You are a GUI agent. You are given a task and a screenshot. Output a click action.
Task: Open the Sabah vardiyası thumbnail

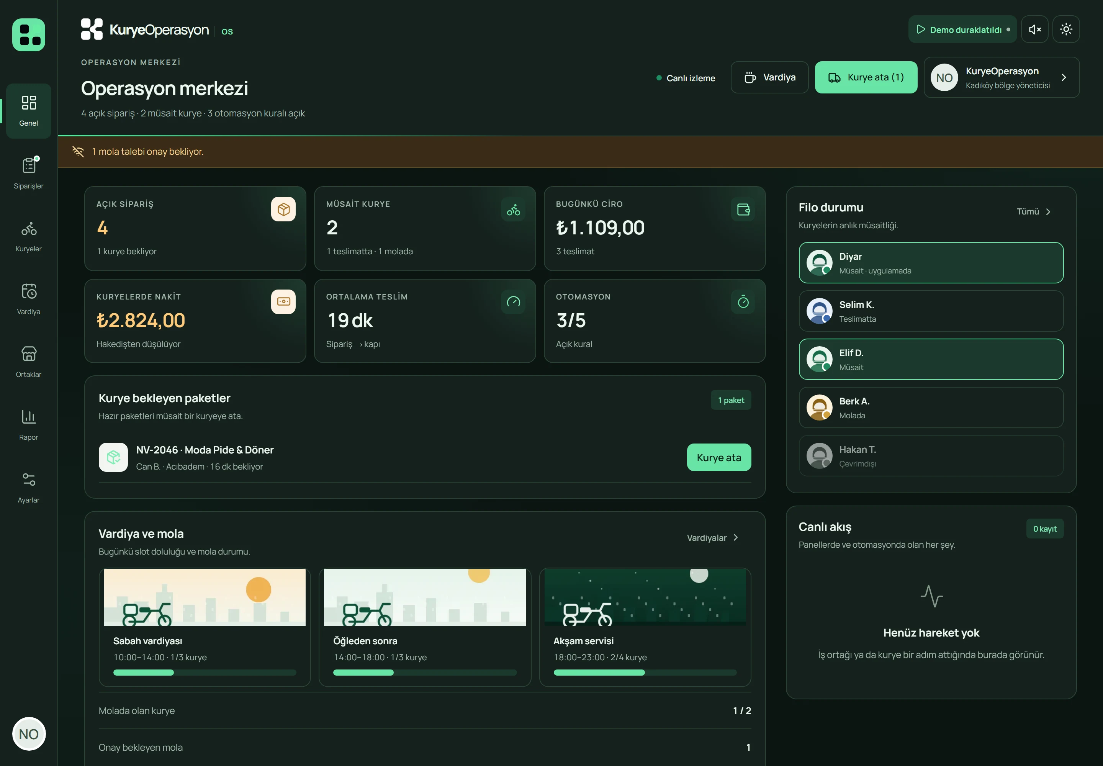point(205,597)
